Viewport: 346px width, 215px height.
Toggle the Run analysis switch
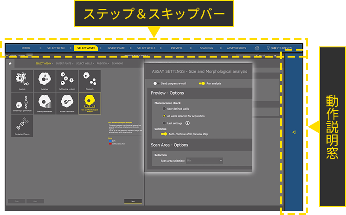(x=202, y=84)
